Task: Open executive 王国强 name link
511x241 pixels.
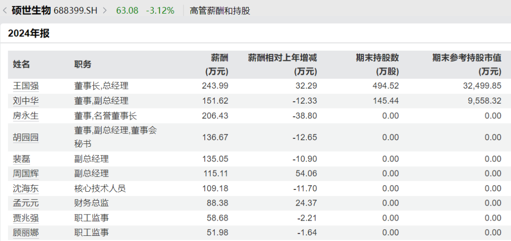Action: pos(26,86)
